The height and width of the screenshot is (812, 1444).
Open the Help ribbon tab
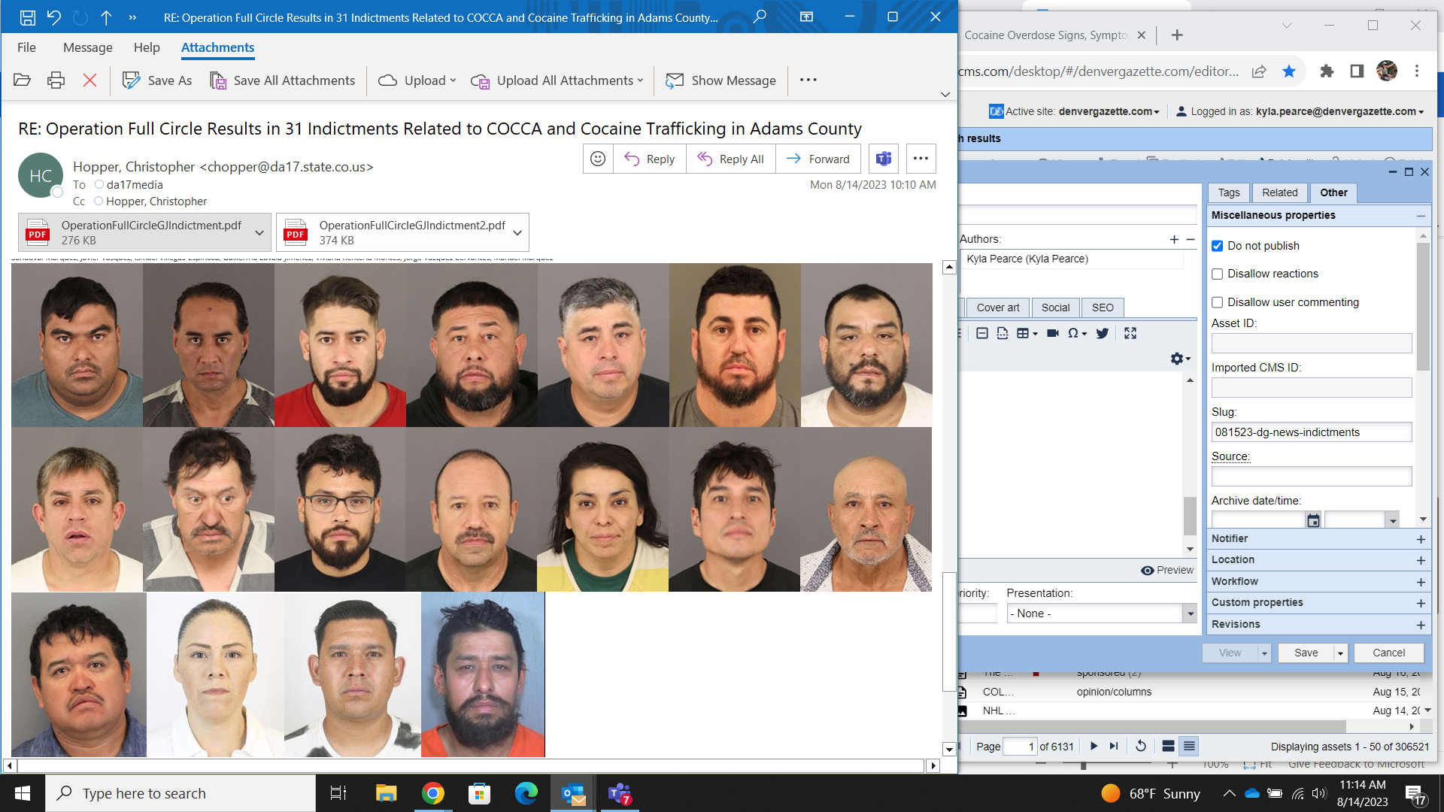tap(147, 47)
